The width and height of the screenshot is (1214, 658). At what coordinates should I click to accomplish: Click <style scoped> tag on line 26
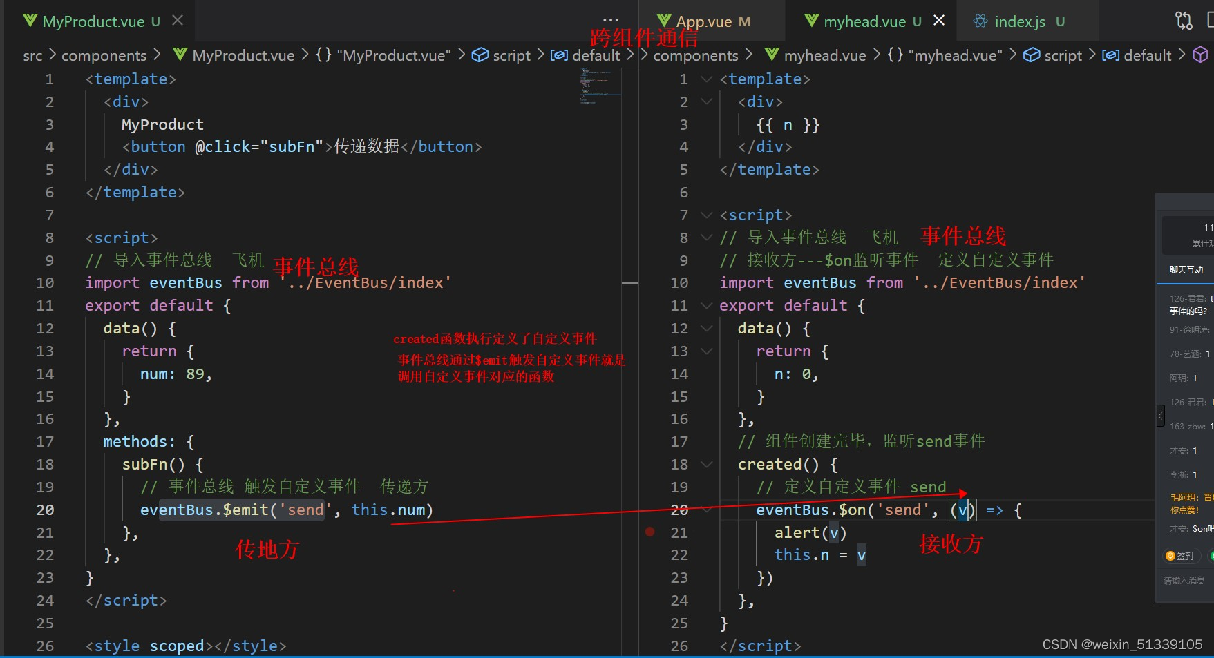coord(149,646)
